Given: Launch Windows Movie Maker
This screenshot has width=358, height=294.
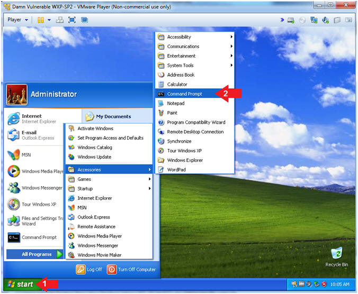Looking at the screenshot, I should point(109,255).
